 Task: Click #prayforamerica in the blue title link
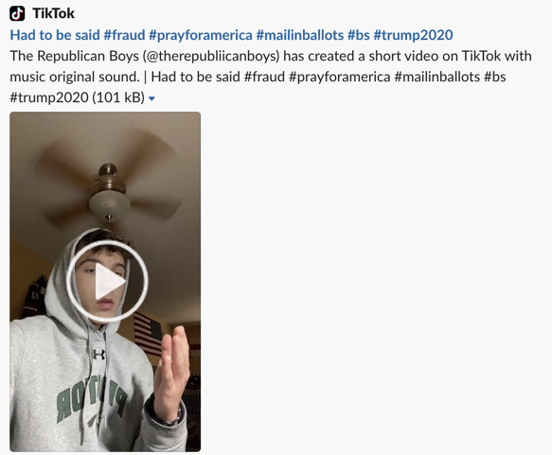click(201, 35)
